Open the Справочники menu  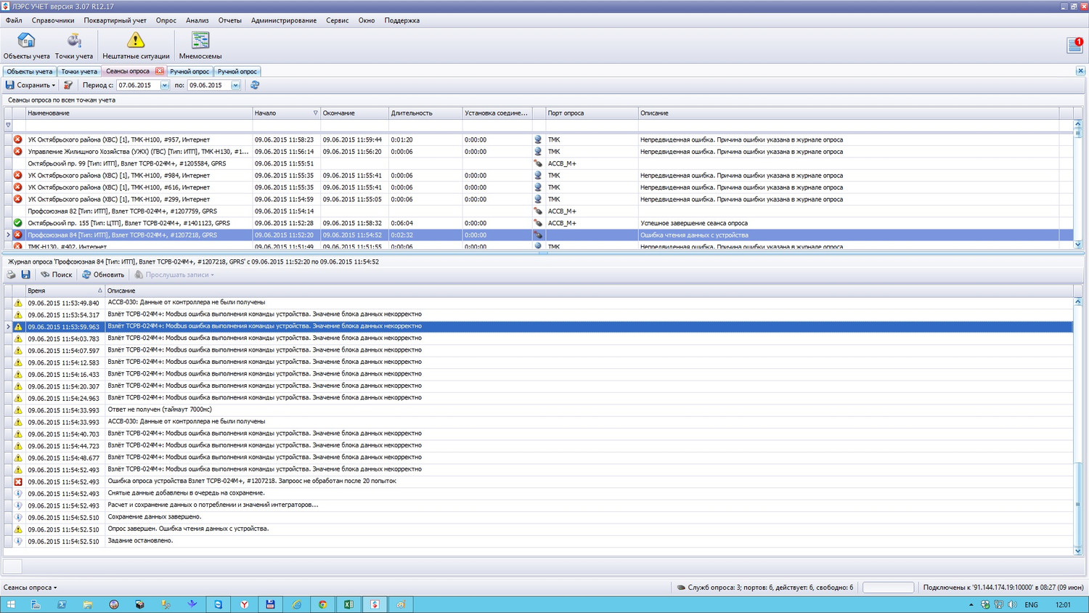(53, 20)
